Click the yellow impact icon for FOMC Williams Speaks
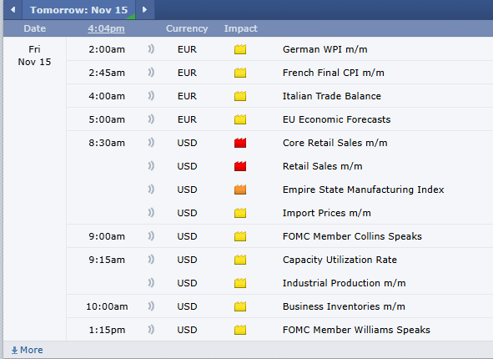493x359 pixels. 240,330
